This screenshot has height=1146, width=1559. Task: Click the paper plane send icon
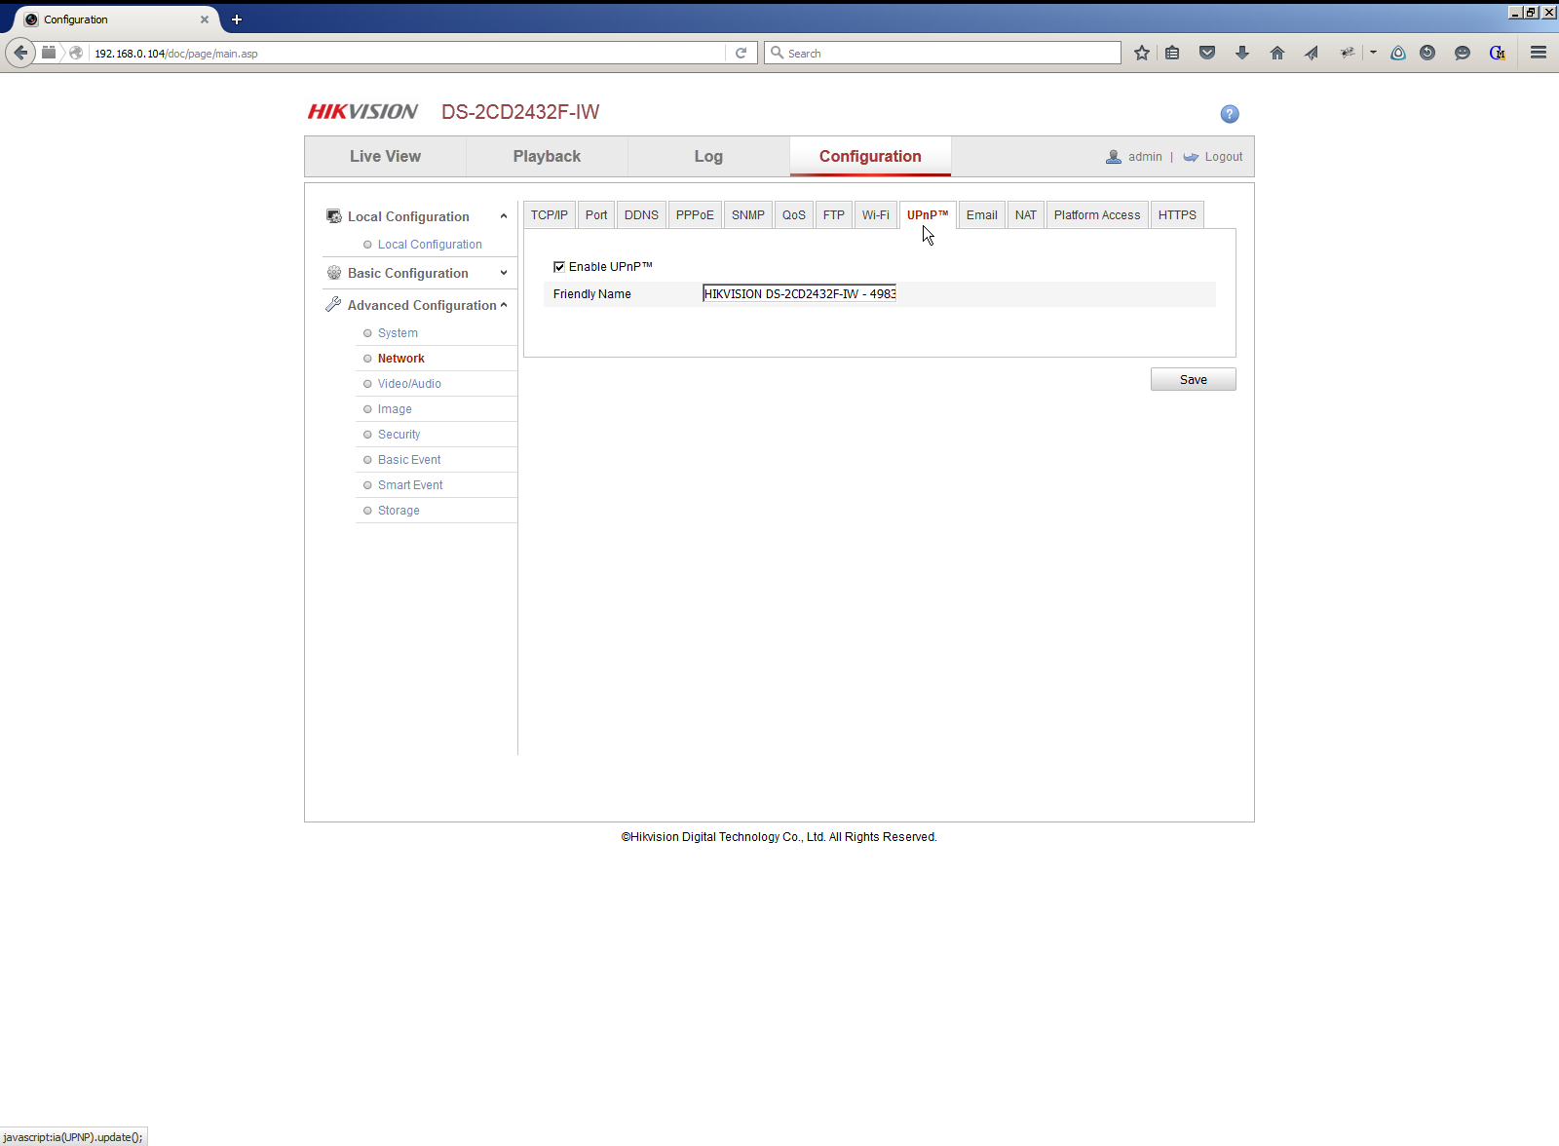point(1312,53)
